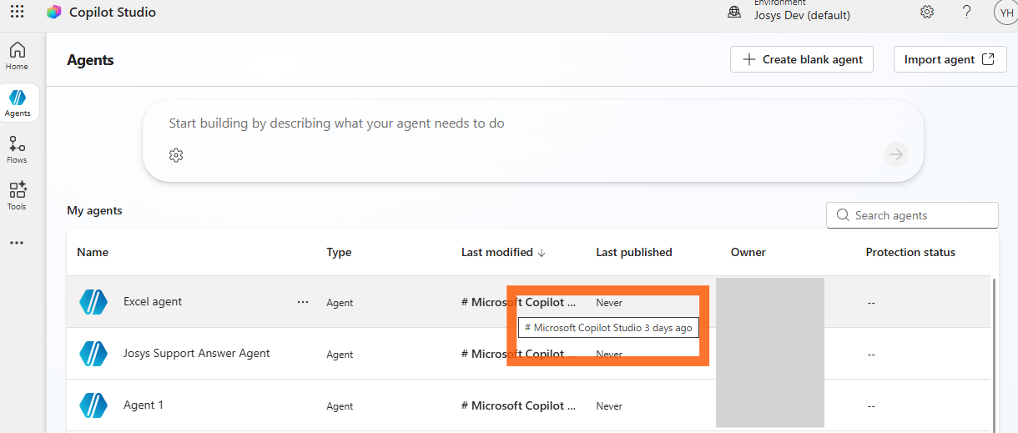Screen dimensions: 1018x433
Task: Click the prompt box settings gear icon
Action: (x=176, y=155)
